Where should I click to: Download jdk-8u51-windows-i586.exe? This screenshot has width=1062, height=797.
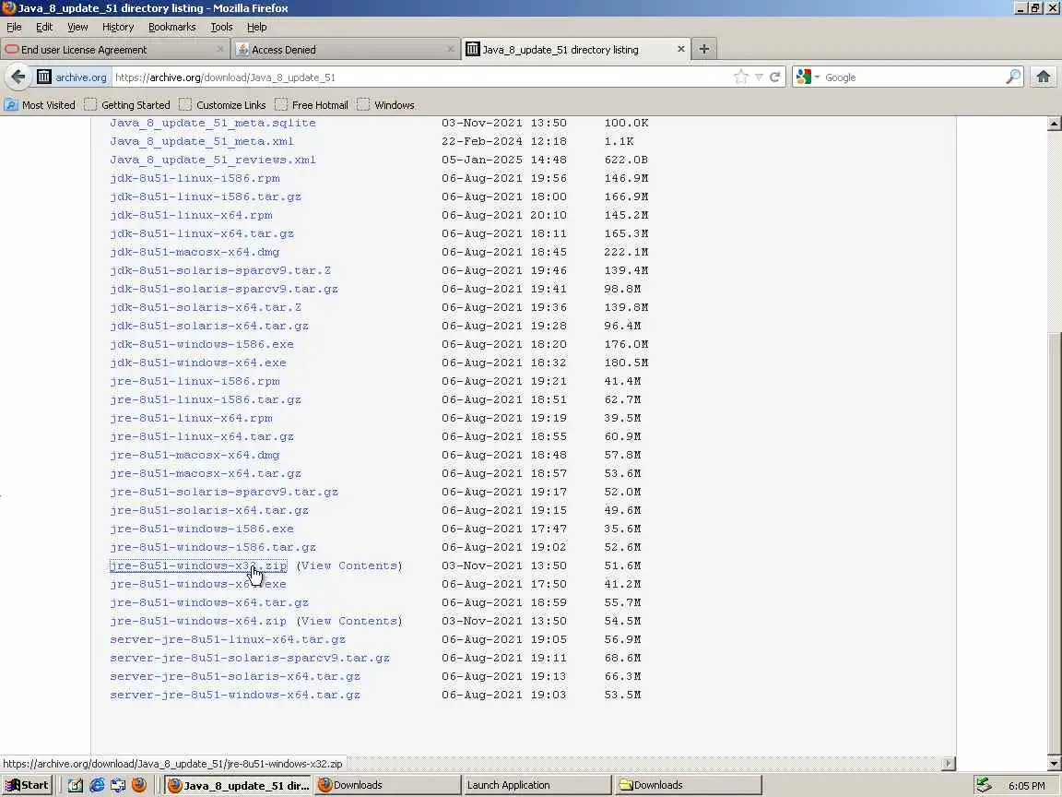202,344
